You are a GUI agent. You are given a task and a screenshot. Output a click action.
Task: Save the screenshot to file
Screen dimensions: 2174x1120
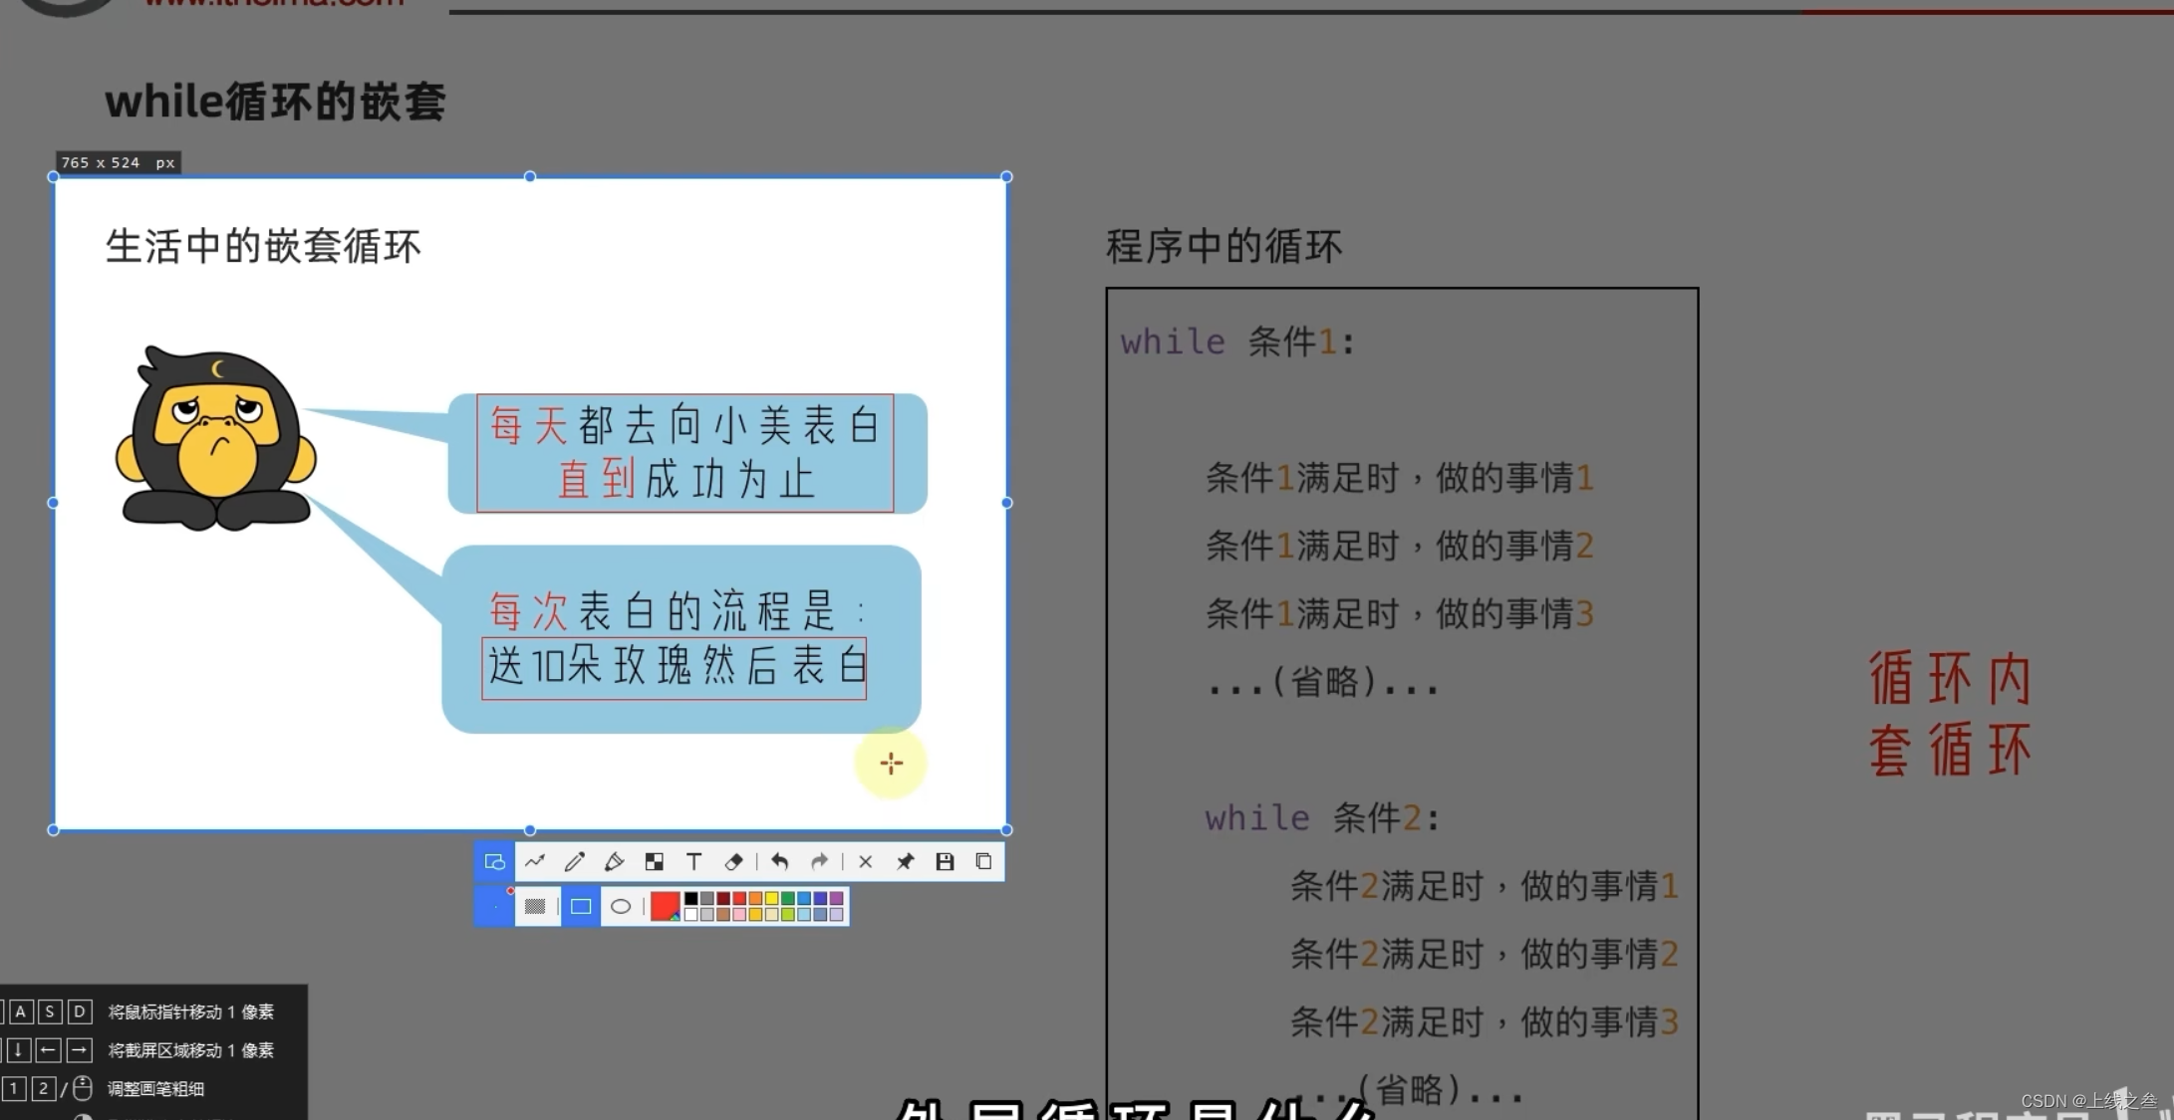pyautogui.click(x=945, y=862)
